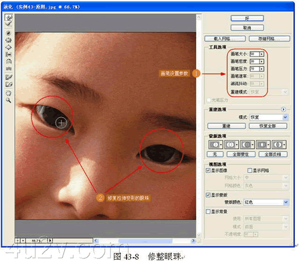Click the horizontal scrollbar right arrow

[193, 241]
